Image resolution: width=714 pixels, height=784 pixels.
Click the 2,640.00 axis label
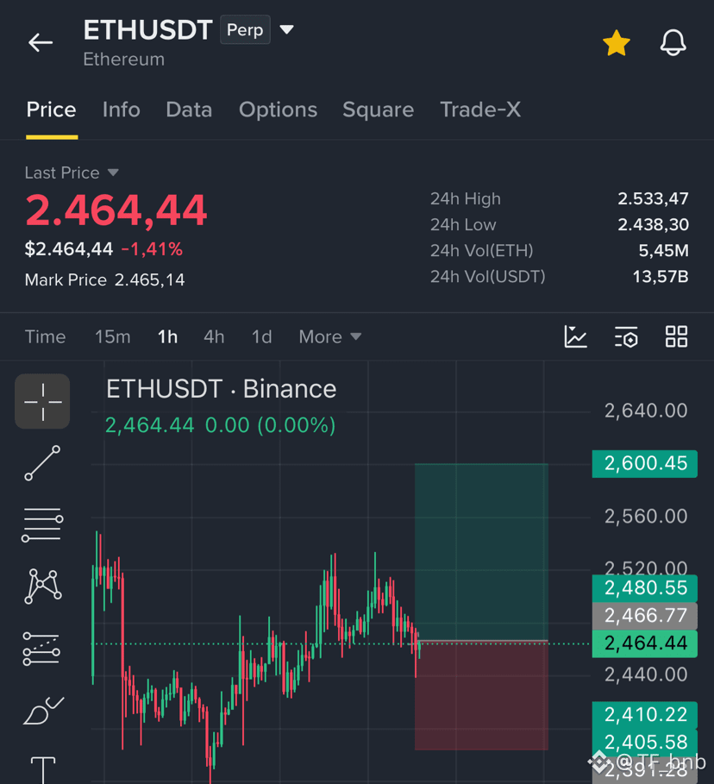point(646,411)
